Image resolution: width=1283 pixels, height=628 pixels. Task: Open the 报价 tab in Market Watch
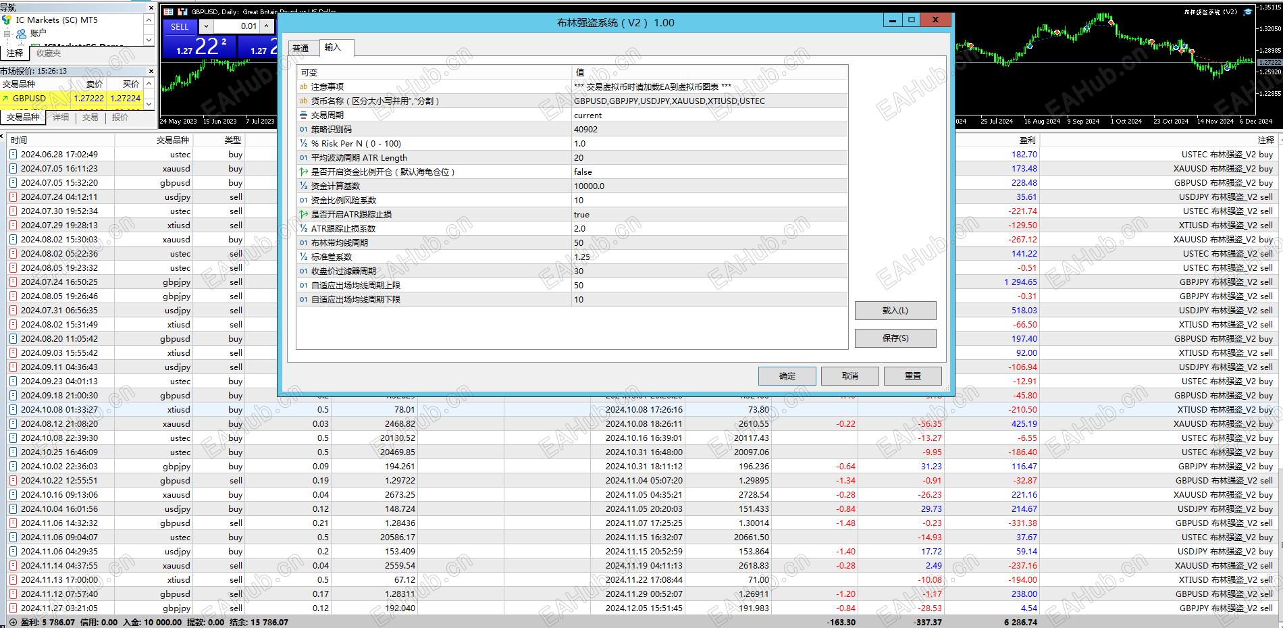pyautogui.click(x=120, y=117)
